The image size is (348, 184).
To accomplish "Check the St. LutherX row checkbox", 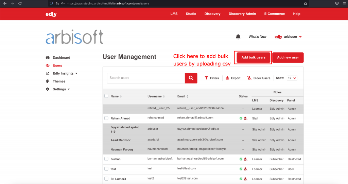I will coord(106,179).
